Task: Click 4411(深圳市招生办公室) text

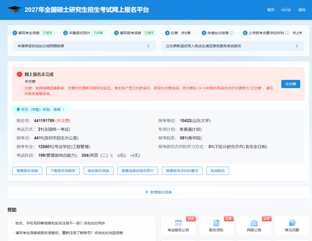Action: (x=56, y=138)
